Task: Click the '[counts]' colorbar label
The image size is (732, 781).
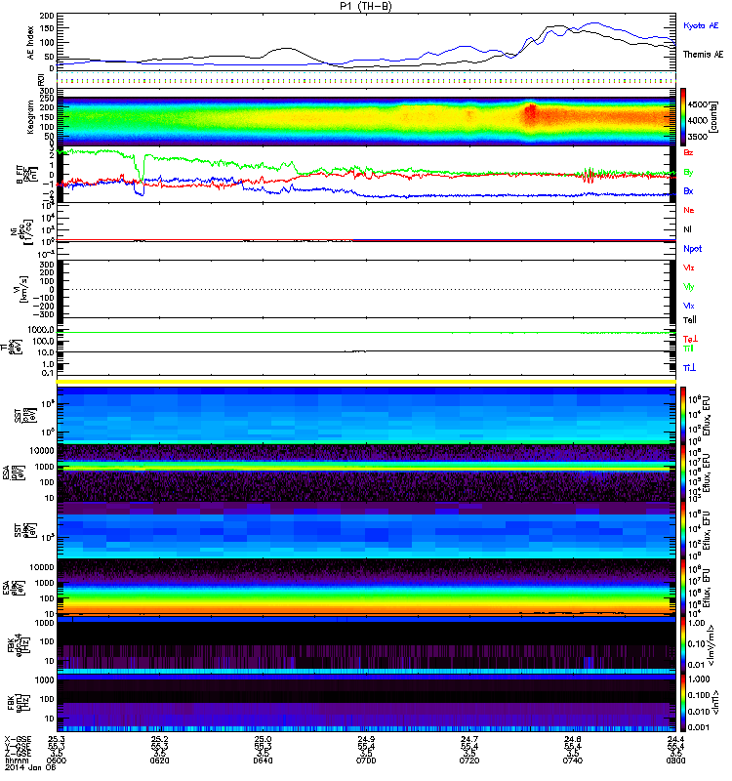Action: tap(714, 116)
